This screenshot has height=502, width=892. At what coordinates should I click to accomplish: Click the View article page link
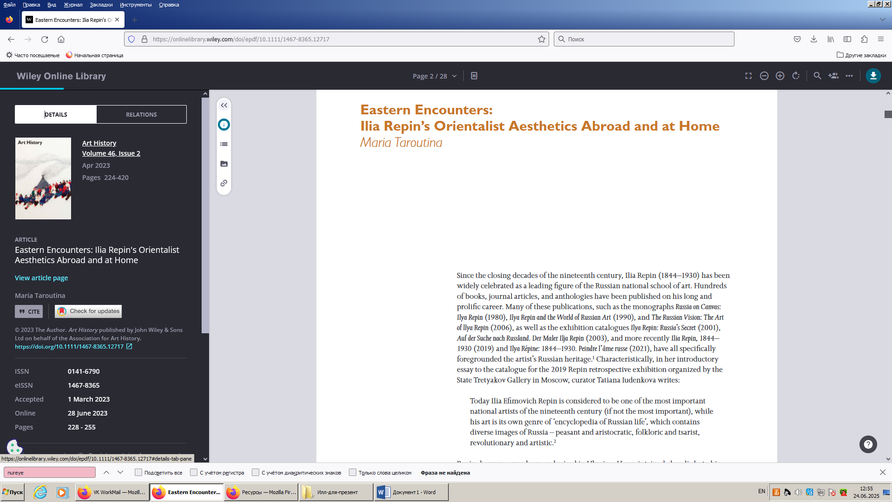tap(41, 278)
